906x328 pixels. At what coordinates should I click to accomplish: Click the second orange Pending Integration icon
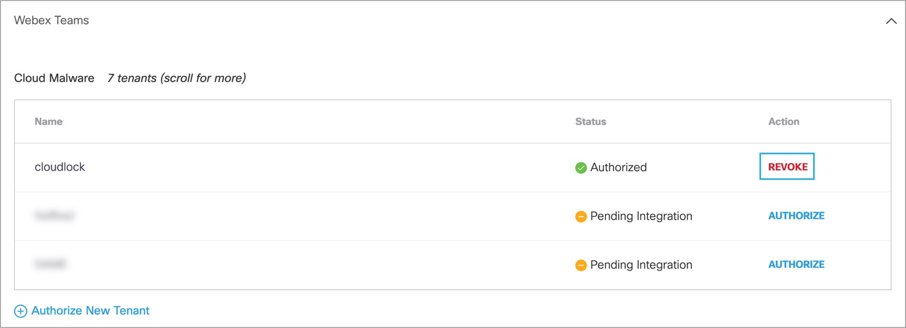[581, 265]
